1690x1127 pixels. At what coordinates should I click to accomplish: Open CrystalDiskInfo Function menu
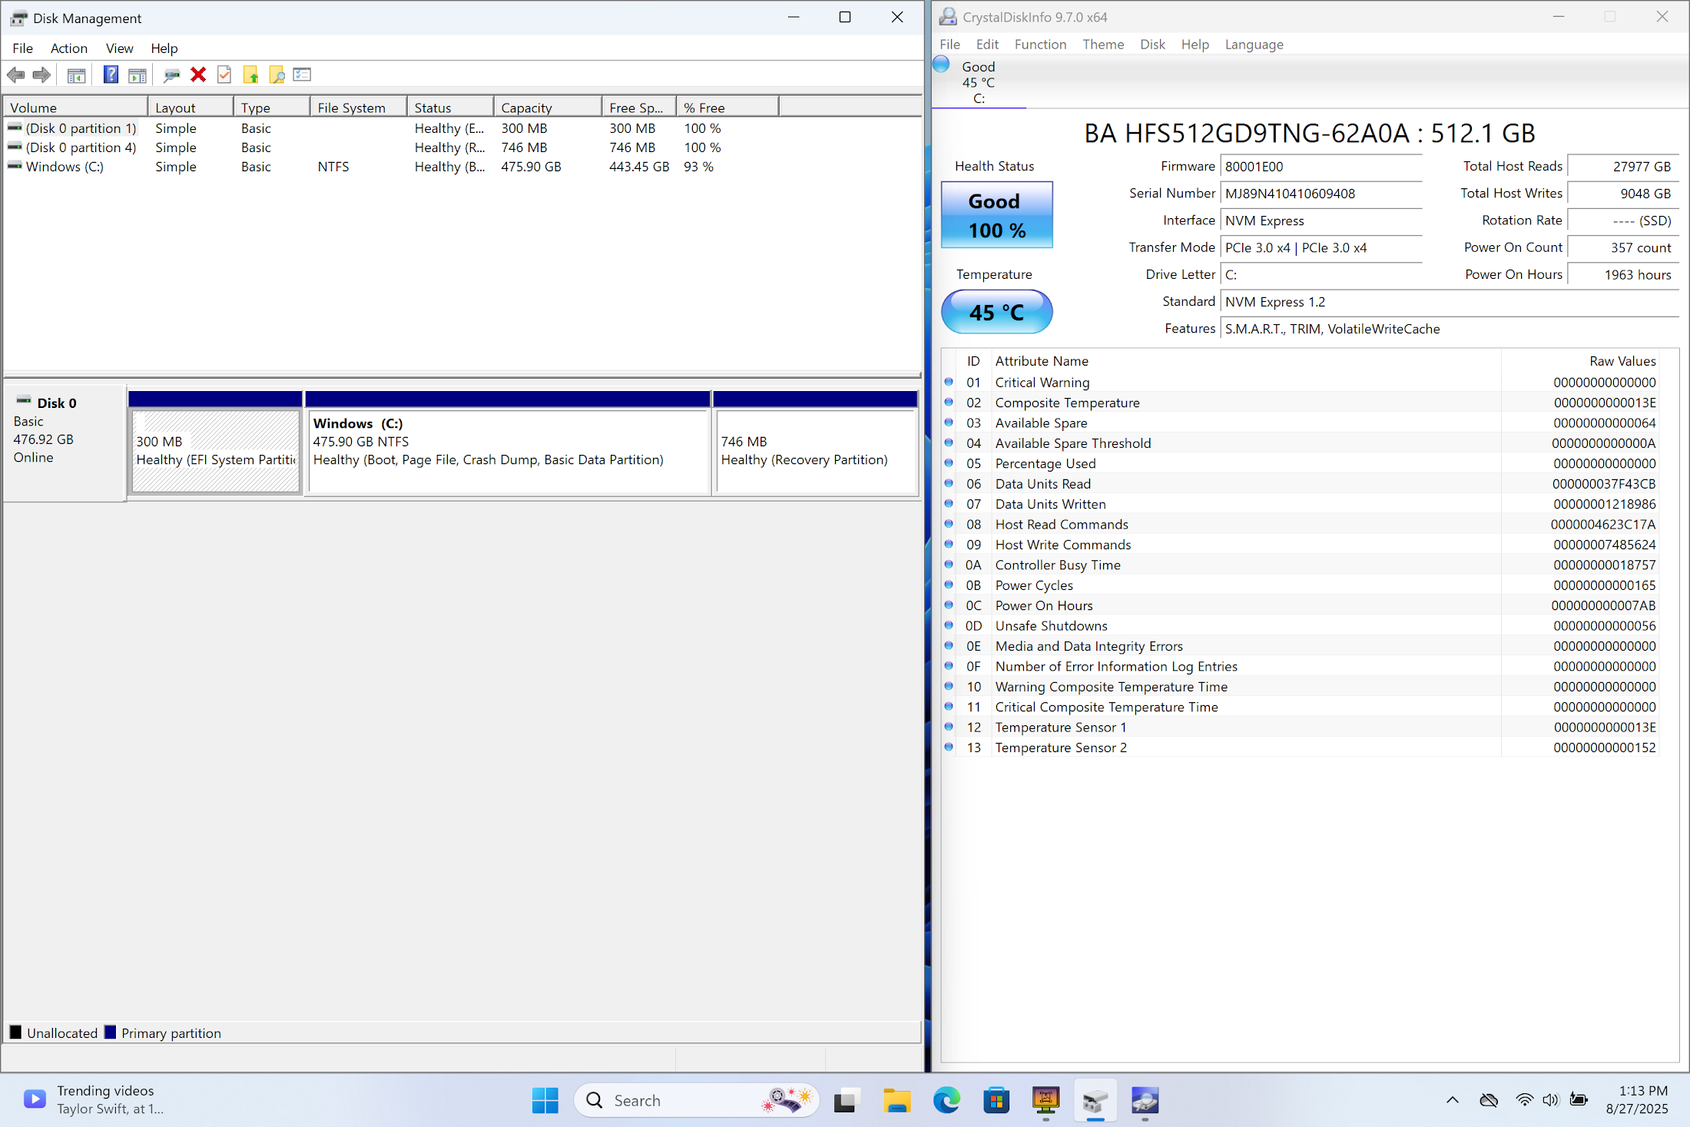pos(1040,44)
